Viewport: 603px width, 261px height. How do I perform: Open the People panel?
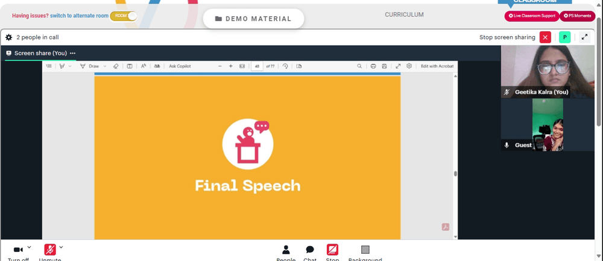pos(286,250)
